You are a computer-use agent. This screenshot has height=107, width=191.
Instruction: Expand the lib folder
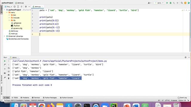[x=9, y=21]
